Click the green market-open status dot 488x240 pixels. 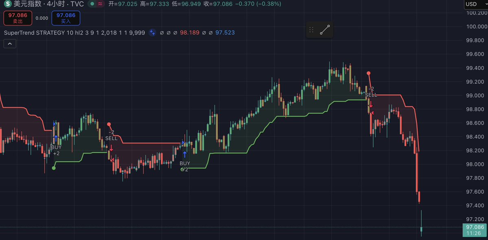(92, 4)
